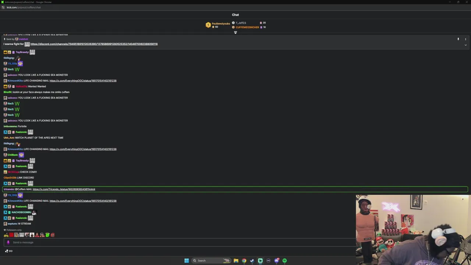Expand the gift leaderboard with the arrow

[235, 32]
